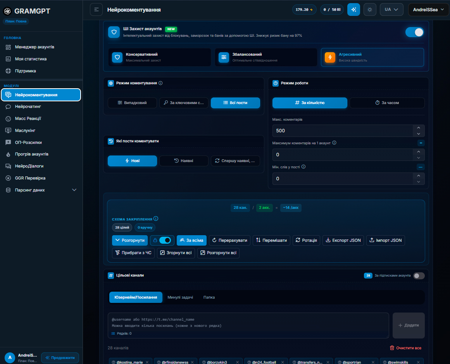450x364 pixels.
Task: Expand the Парсинг даних sidebar section
Action: tap(41, 190)
